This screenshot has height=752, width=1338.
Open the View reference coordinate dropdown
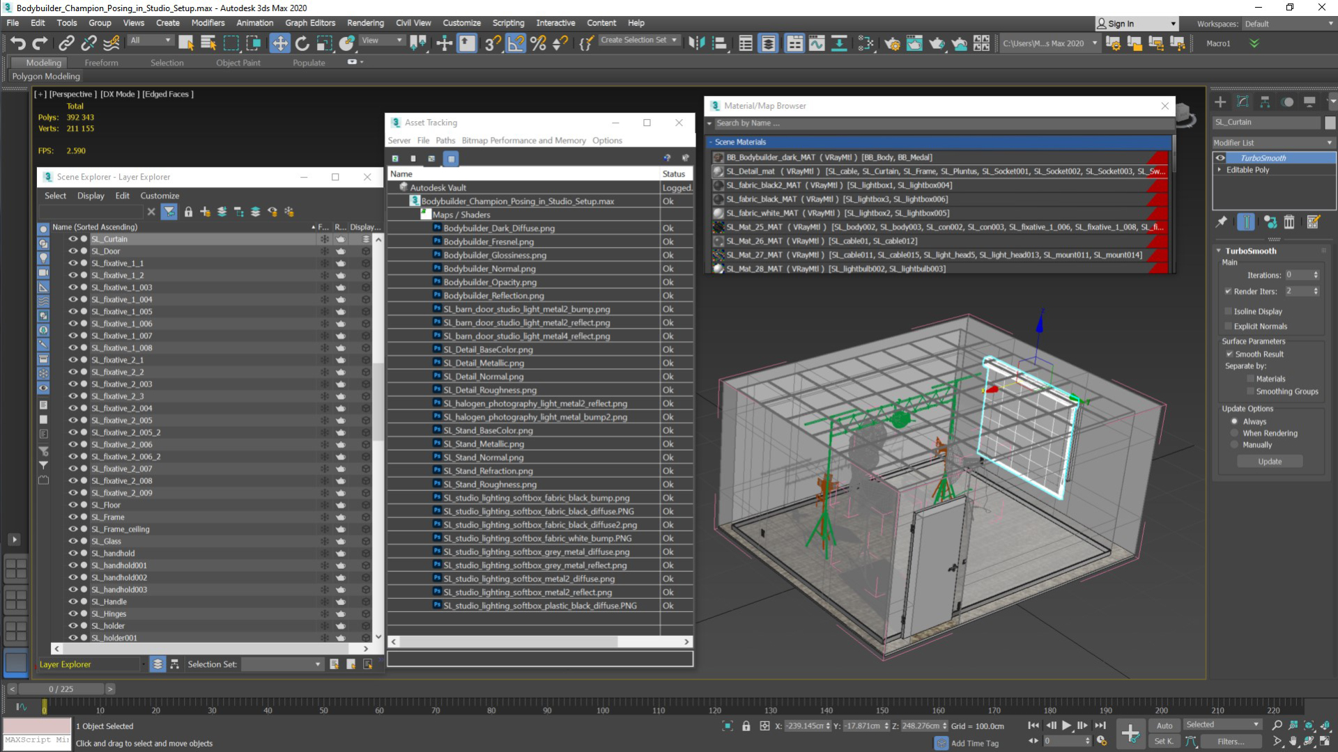pyautogui.click(x=382, y=40)
